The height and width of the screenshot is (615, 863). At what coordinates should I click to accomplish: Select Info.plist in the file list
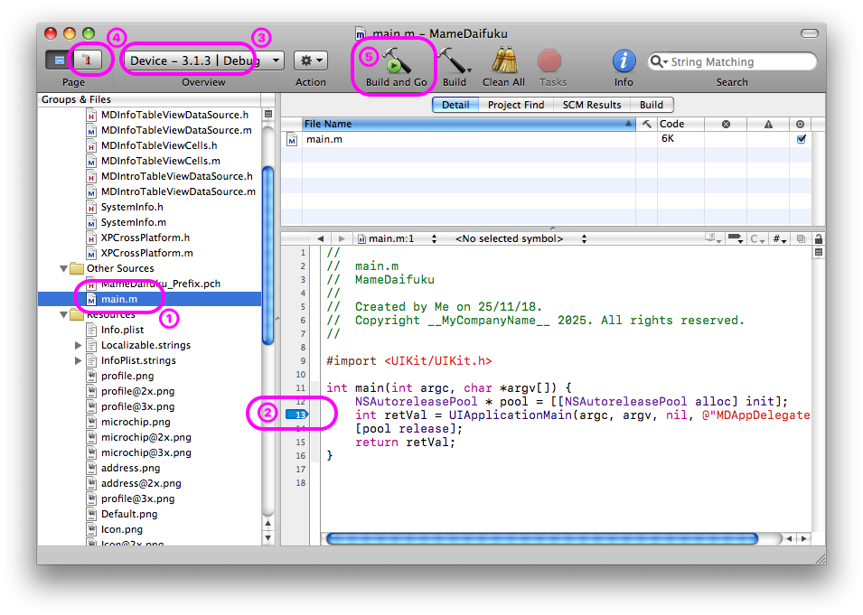(122, 330)
